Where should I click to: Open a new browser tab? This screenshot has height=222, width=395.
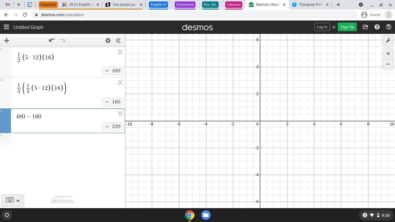click(x=338, y=5)
